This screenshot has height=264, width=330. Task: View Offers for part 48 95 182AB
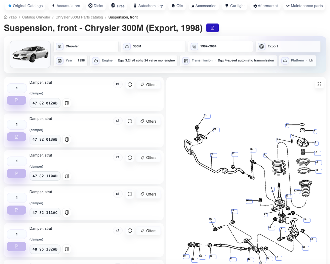(149, 231)
